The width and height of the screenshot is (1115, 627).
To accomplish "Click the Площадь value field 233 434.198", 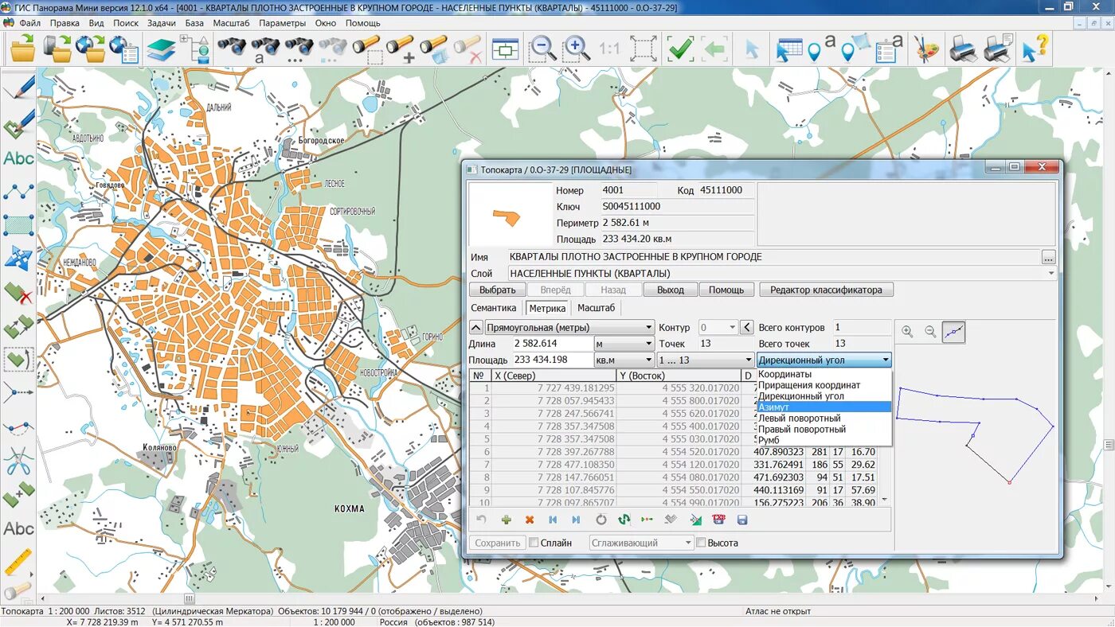I will [553, 360].
